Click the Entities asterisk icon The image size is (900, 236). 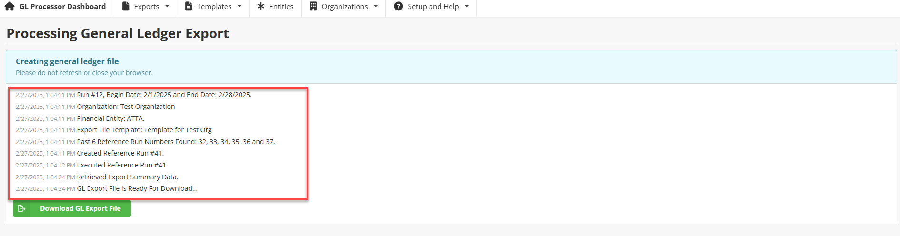[261, 7]
